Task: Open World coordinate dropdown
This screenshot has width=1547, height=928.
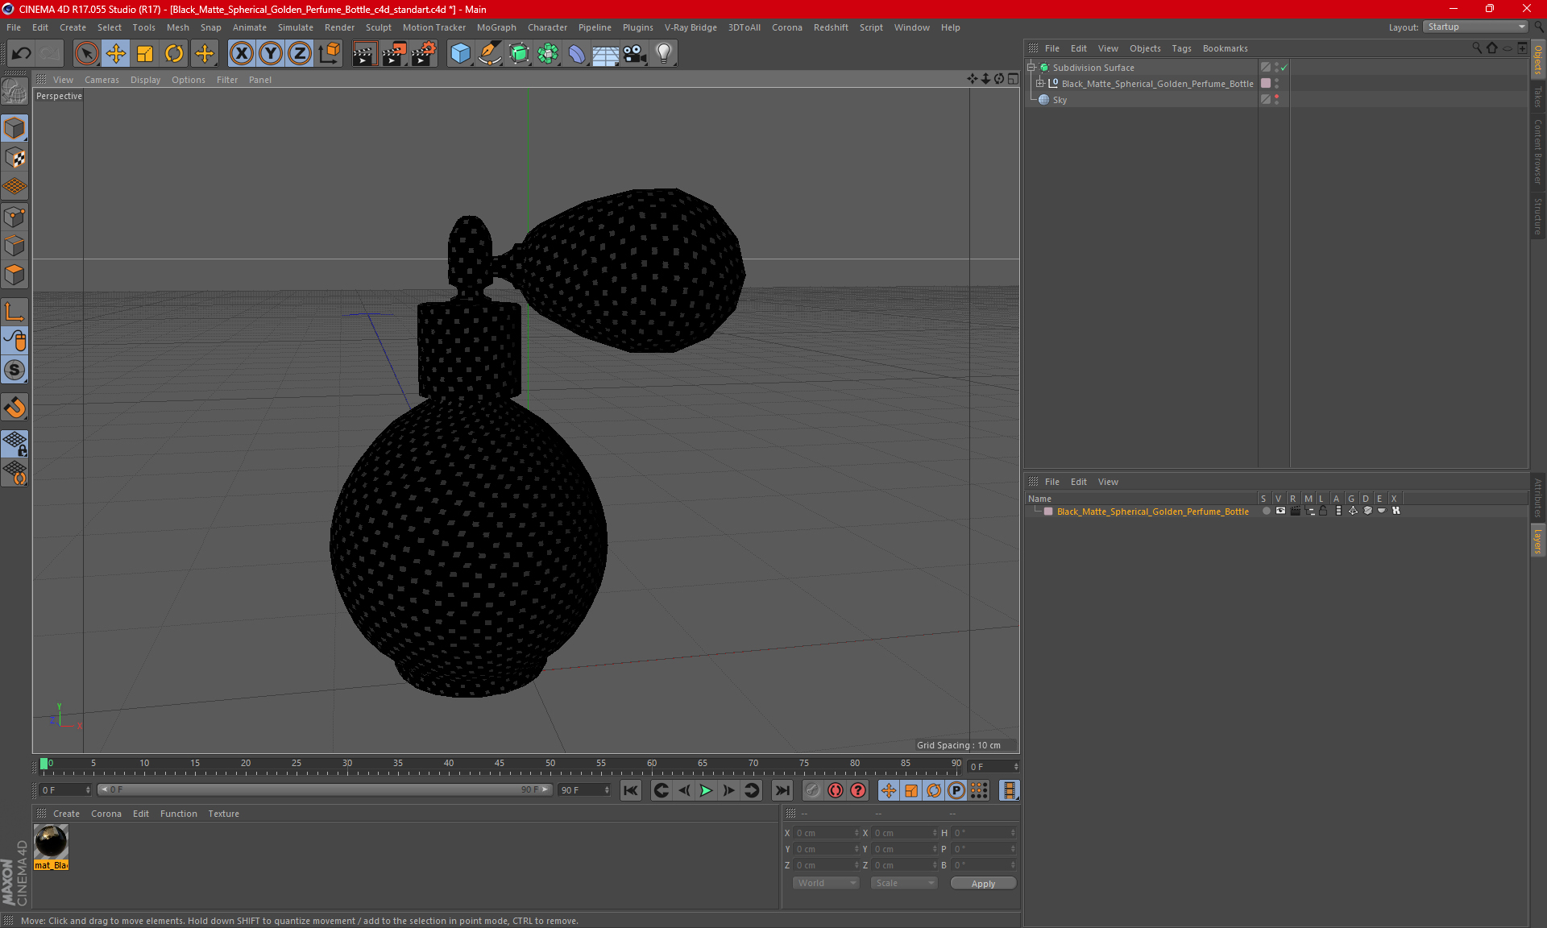Action: 826,883
